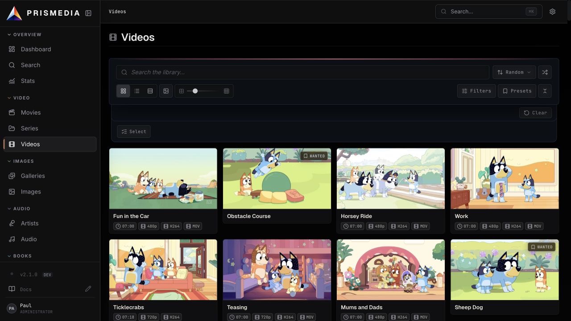Viewport: 571px width, 321px height.
Task: Click the dense grid icon right of slider
Action: (227, 91)
